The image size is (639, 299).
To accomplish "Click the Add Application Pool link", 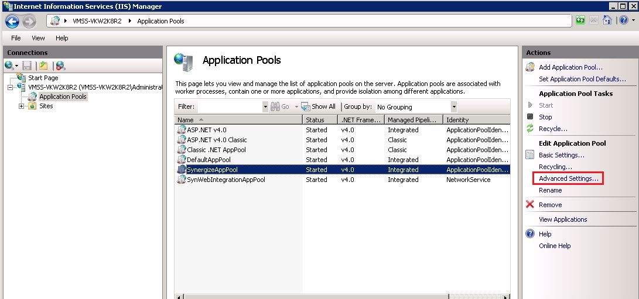I will 570,67.
